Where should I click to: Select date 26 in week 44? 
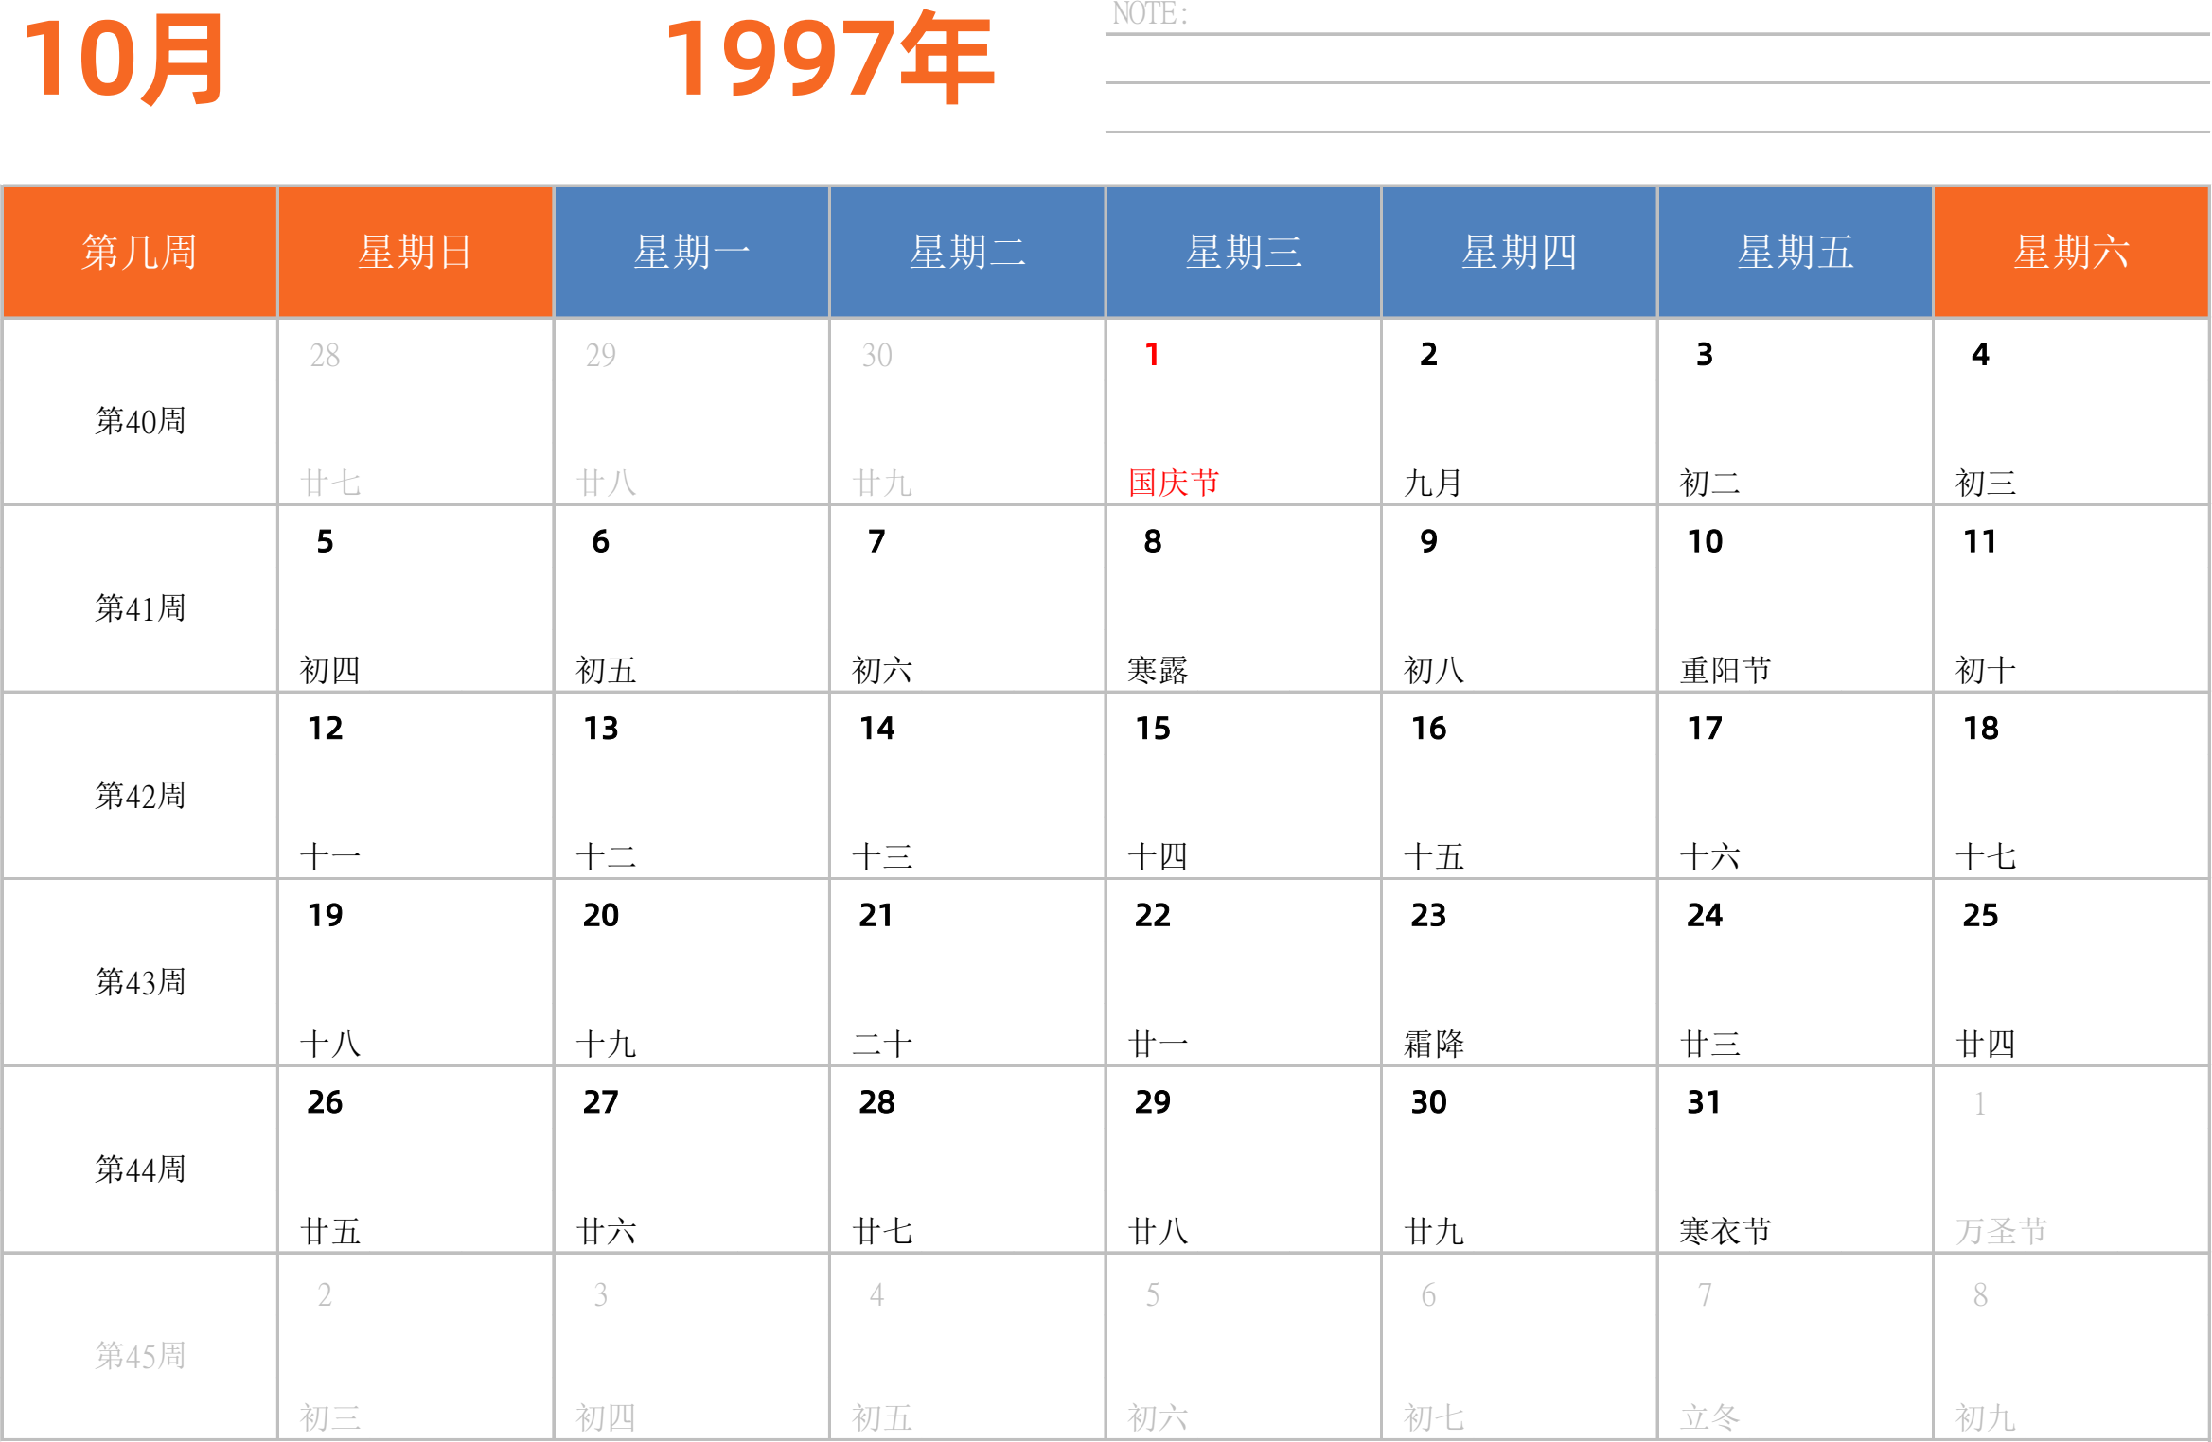click(x=416, y=1160)
